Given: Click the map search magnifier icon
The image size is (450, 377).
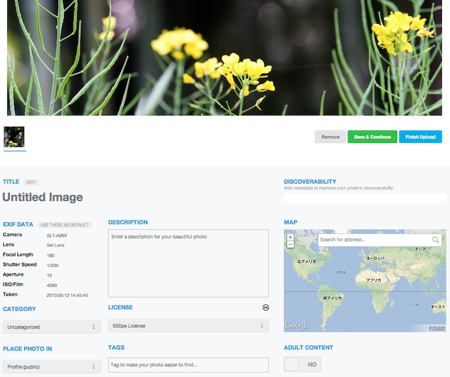Looking at the screenshot, I should point(435,240).
